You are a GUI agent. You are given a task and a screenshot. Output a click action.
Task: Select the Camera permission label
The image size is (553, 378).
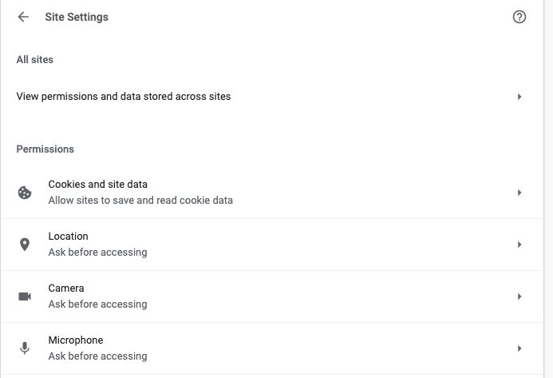click(x=66, y=288)
